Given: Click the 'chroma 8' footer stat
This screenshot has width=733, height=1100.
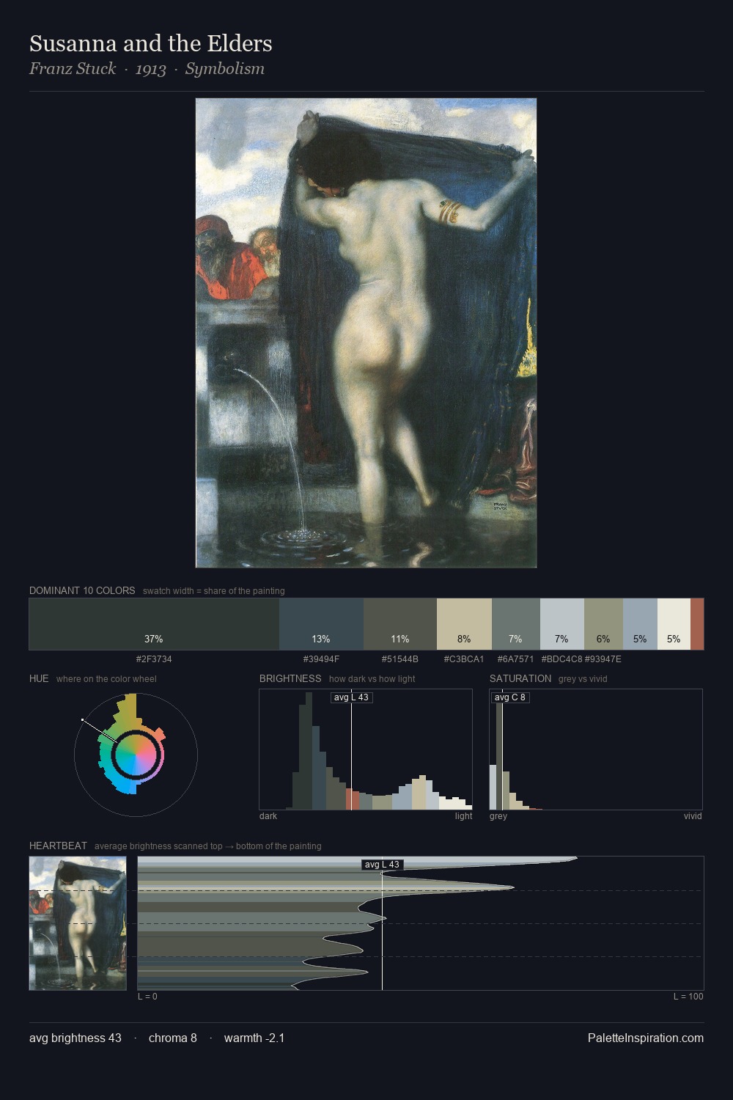Looking at the screenshot, I should pyautogui.click(x=173, y=1038).
